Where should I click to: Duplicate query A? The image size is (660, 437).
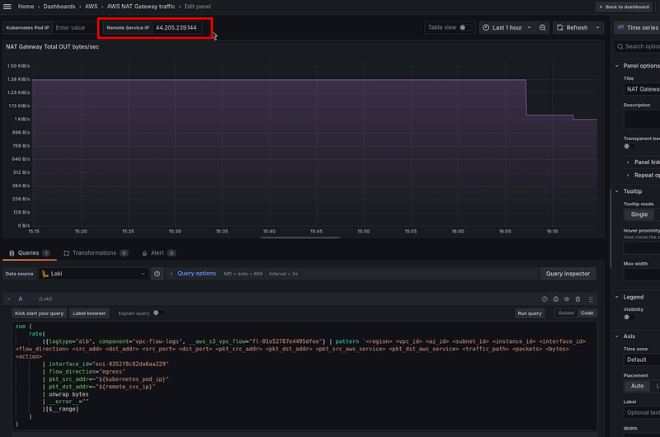pyautogui.click(x=555, y=299)
